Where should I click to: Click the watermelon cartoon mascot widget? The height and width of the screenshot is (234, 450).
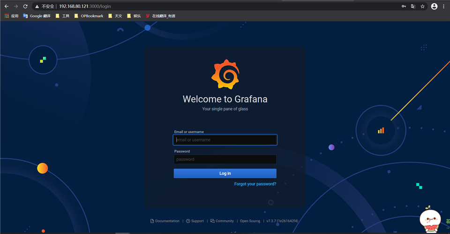click(430, 220)
